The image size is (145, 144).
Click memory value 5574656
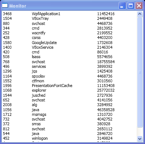pyautogui.click(x=105, y=57)
